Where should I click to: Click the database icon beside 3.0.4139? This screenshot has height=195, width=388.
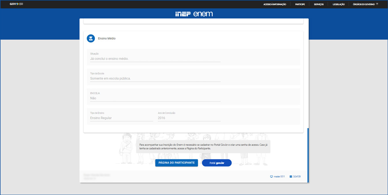coord(291,177)
